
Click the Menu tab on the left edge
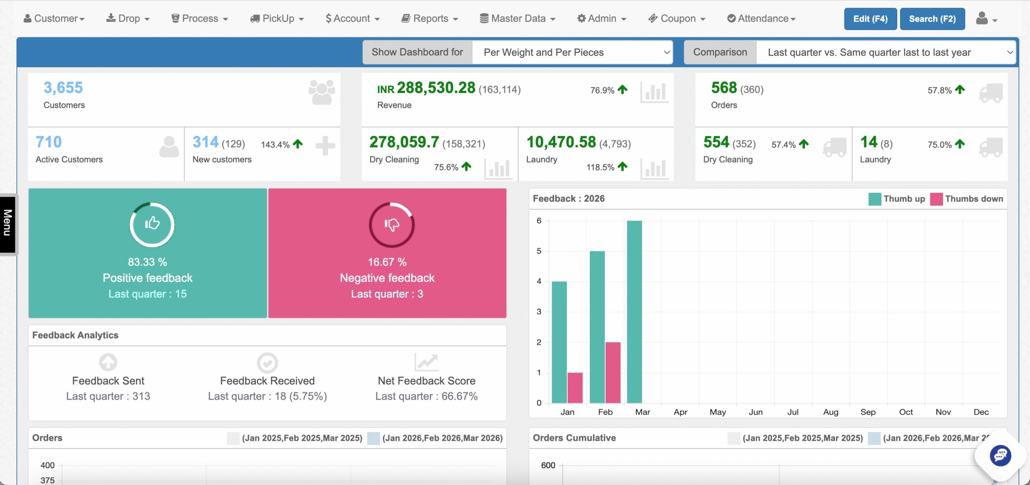(8, 224)
